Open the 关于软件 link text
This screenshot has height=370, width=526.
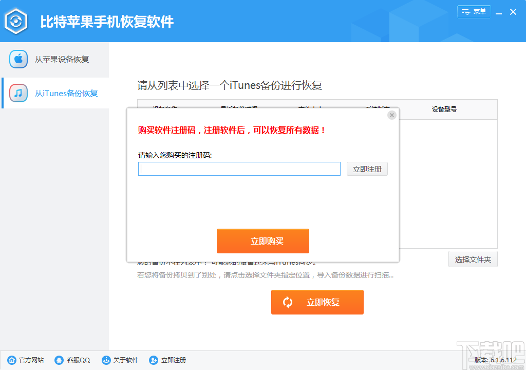126,360
